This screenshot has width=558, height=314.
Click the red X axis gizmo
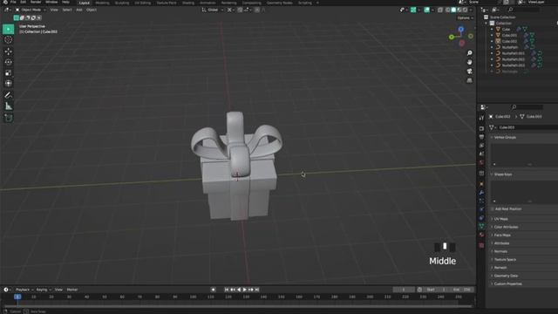point(462,43)
